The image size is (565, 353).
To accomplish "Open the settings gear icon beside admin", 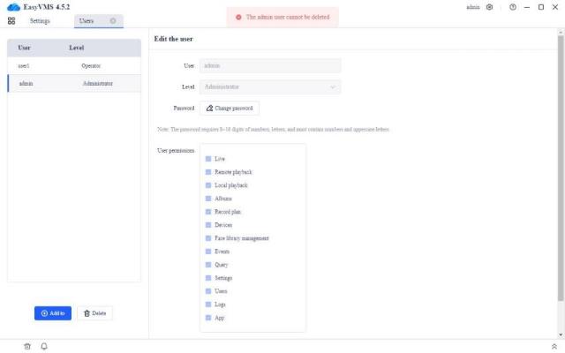I will pos(490,7).
